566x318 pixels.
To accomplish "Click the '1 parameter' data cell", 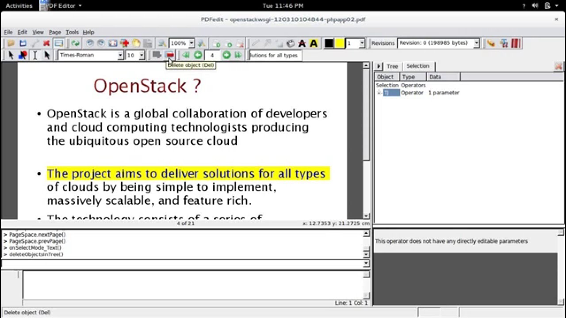I will pyautogui.click(x=444, y=93).
